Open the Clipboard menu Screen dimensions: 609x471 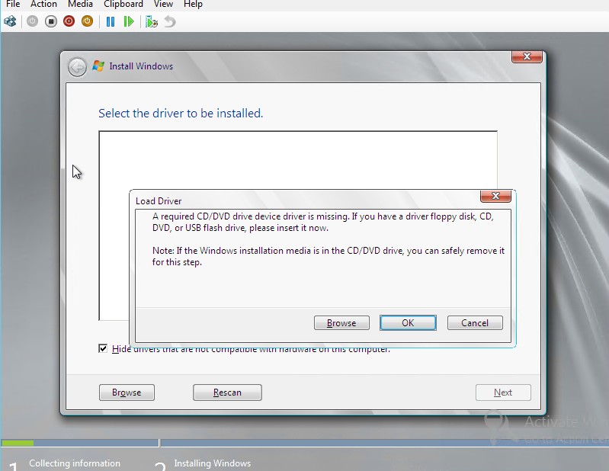(x=123, y=5)
